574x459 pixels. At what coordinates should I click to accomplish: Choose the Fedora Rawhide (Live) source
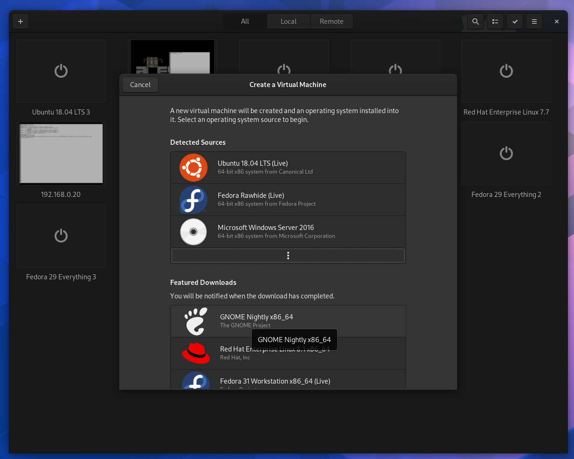(288, 200)
